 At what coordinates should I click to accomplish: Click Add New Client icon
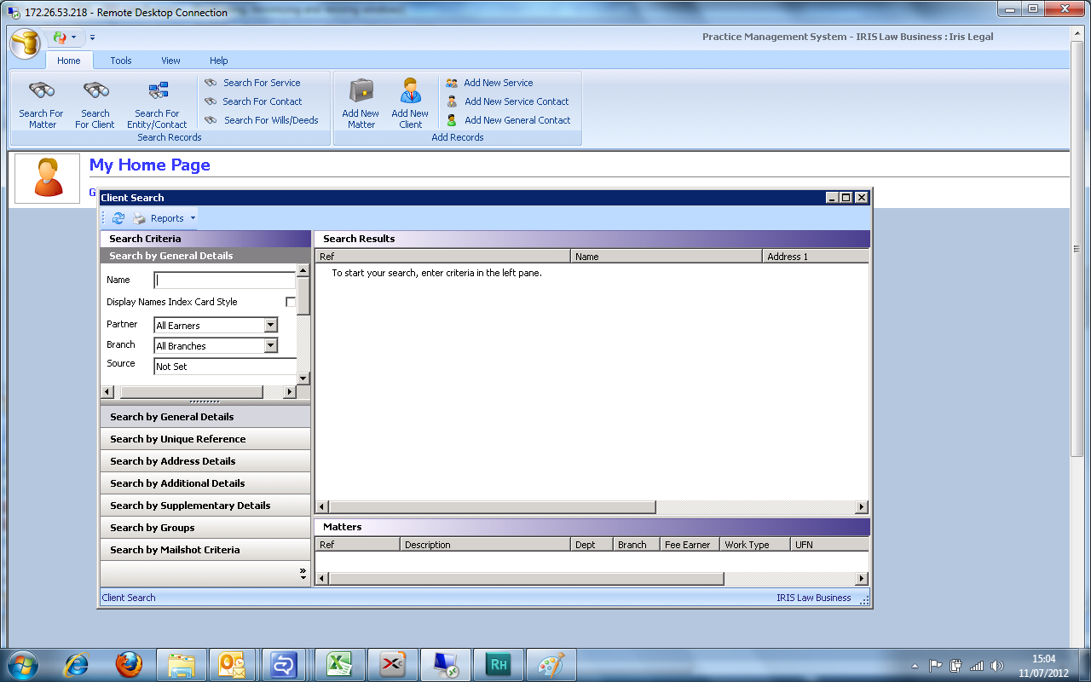pyautogui.click(x=411, y=91)
